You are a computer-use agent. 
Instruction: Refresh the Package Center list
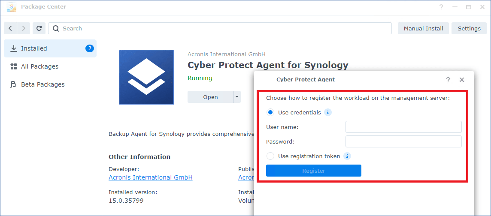coord(39,28)
